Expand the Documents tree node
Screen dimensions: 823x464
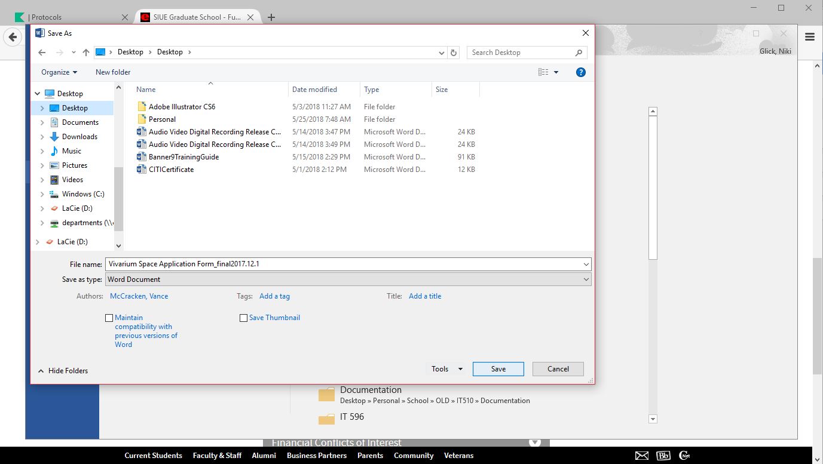point(42,122)
